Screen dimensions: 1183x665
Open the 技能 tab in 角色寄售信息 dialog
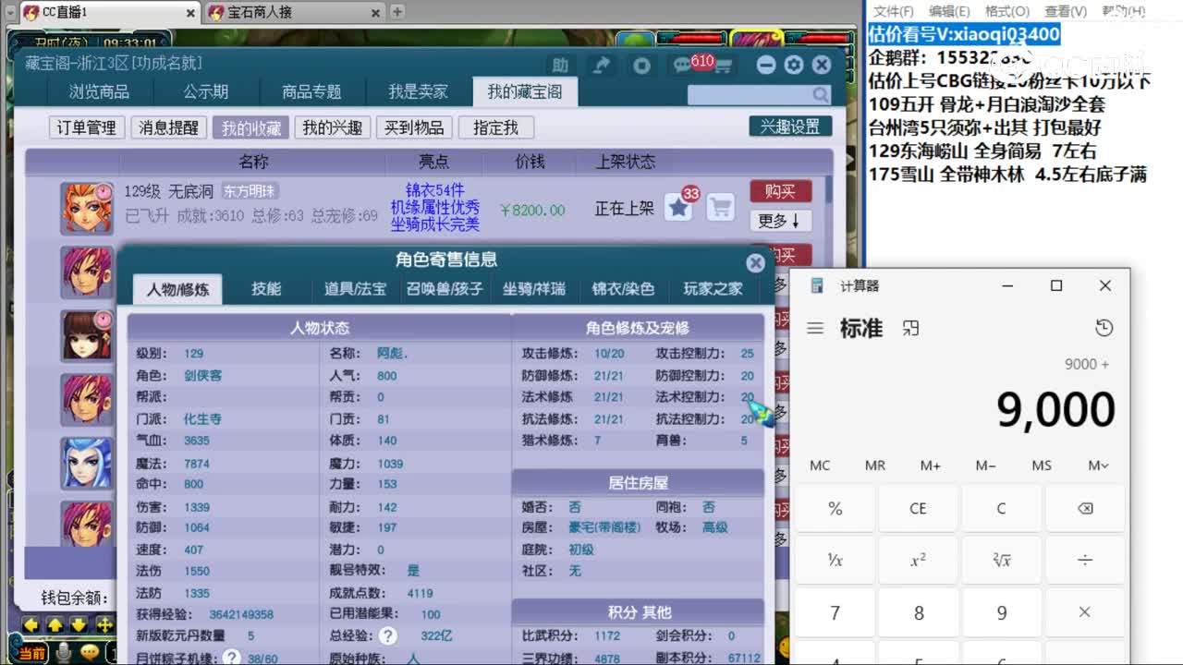266,288
